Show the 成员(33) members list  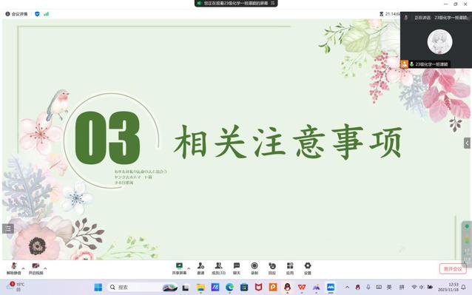point(218,268)
